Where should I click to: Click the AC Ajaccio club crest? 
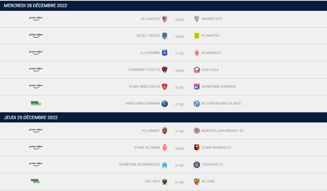pos(165,19)
